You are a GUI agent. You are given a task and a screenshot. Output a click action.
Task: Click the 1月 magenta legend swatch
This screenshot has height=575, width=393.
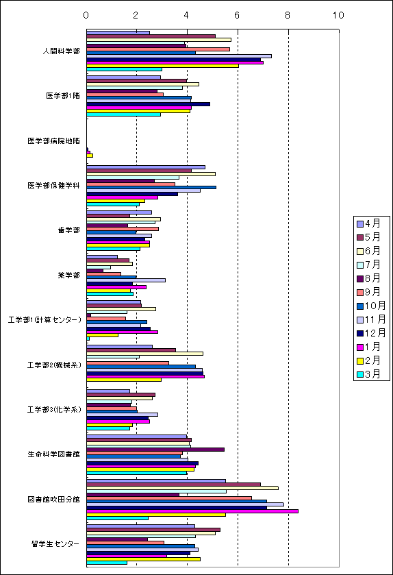360,347
